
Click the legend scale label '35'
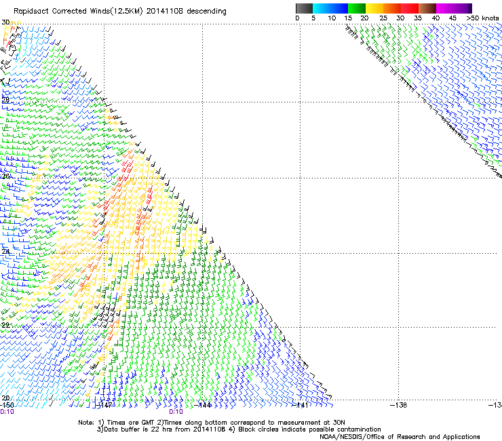click(x=418, y=18)
